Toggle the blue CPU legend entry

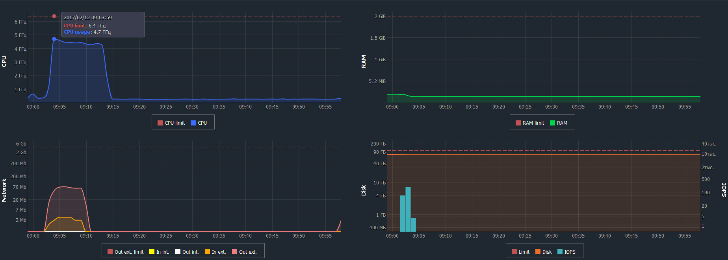coord(199,123)
